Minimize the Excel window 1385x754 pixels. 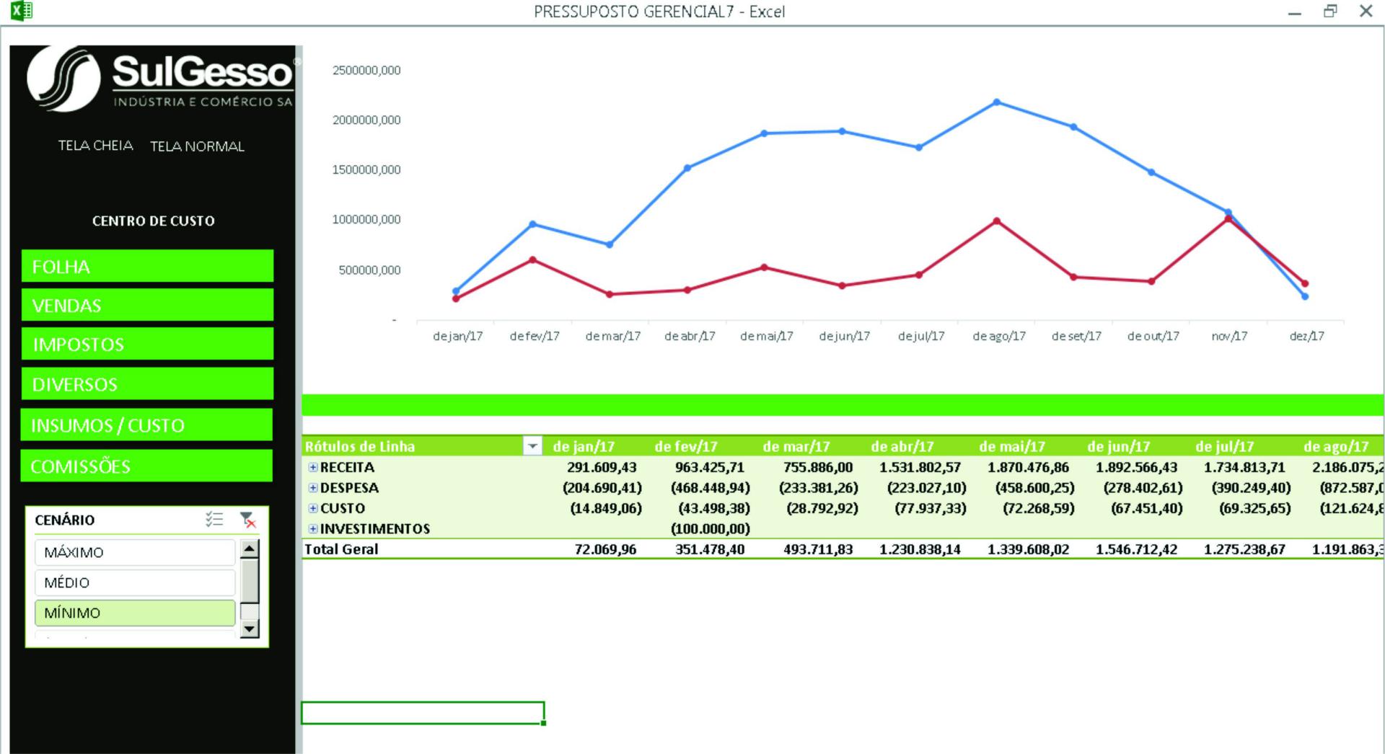(x=1295, y=12)
